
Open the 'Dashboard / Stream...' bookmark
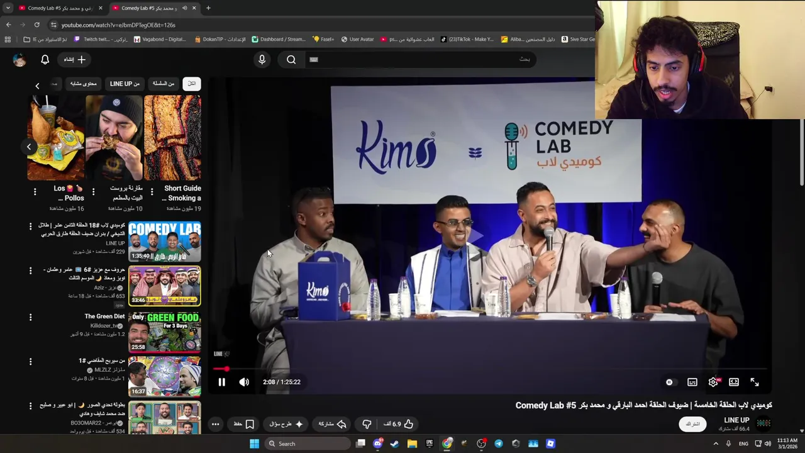coord(279,39)
